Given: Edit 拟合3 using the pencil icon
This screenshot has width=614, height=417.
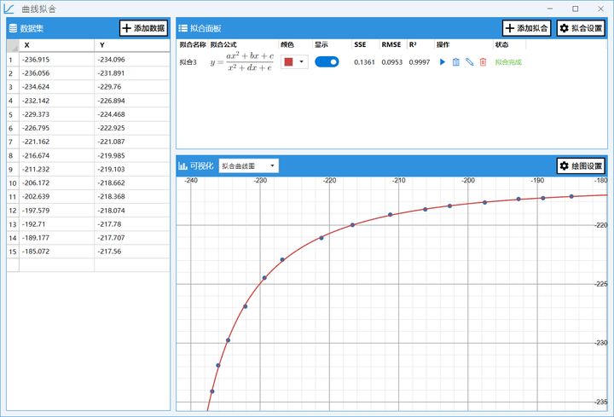Looking at the screenshot, I should [470, 62].
